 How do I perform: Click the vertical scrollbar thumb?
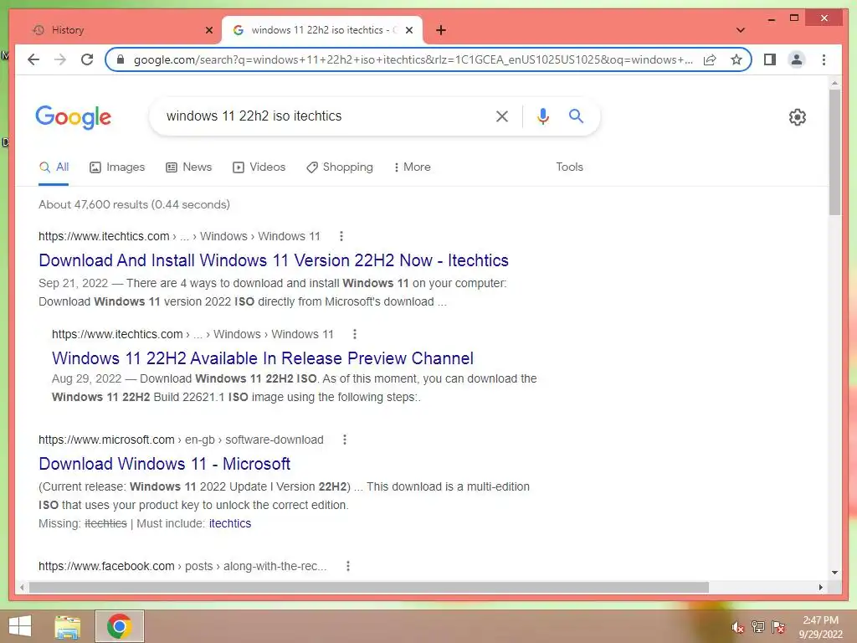(834, 152)
